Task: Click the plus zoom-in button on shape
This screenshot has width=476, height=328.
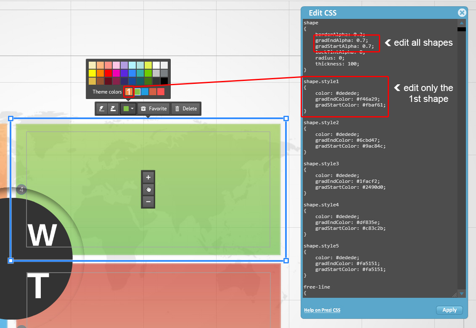Action: 148,177
